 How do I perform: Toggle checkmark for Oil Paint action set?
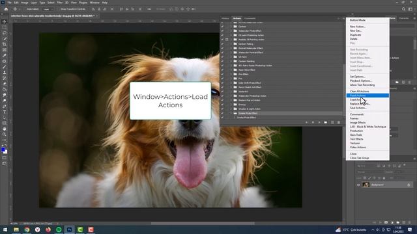222,57
